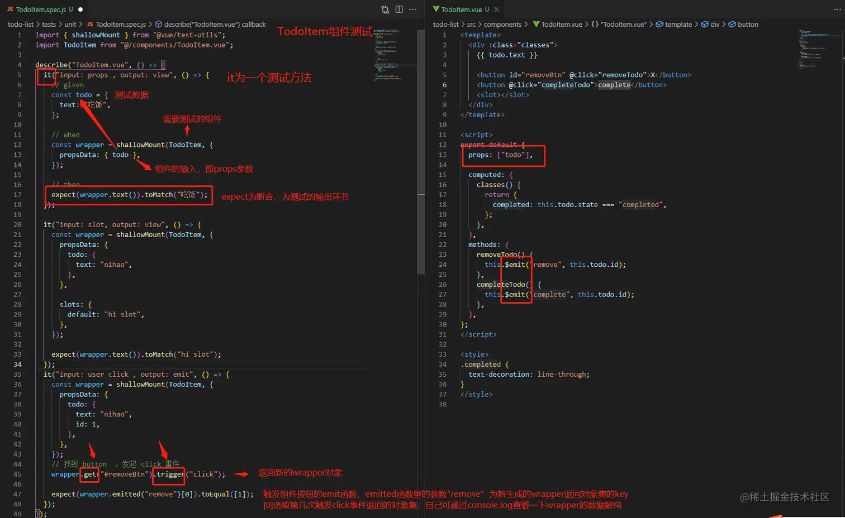845x518 pixels.
Task: Open the describe("TodoItem.vue") callback breadcrumb
Action: click(x=211, y=25)
